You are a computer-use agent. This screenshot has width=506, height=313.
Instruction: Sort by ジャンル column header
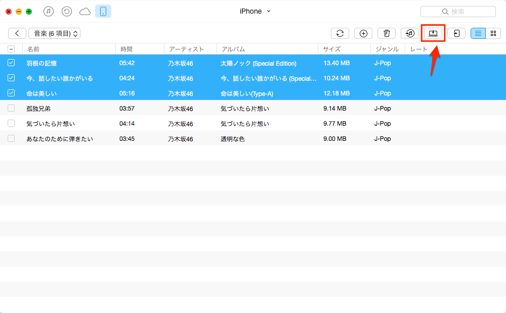(388, 49)
